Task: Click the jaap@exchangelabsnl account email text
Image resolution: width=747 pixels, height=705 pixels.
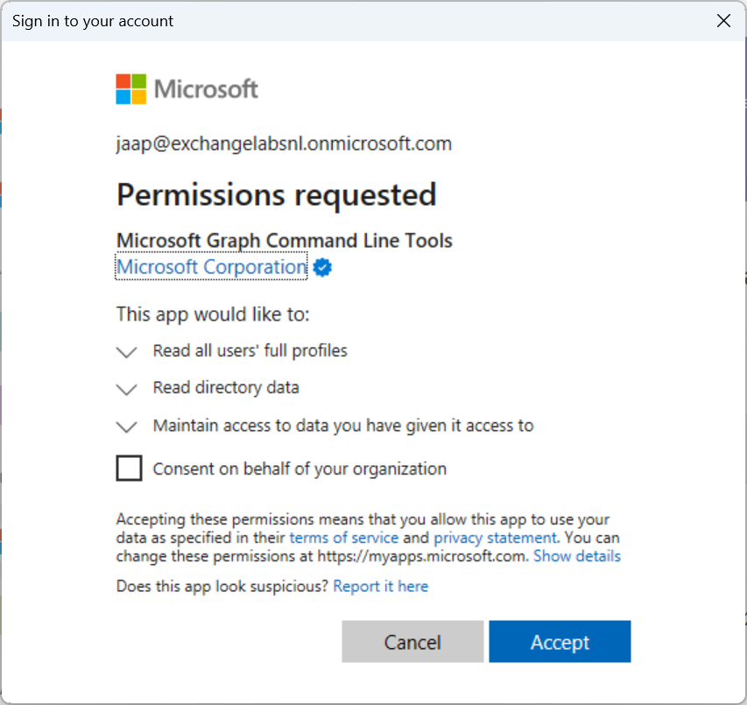Action: (x=284, y=144)
